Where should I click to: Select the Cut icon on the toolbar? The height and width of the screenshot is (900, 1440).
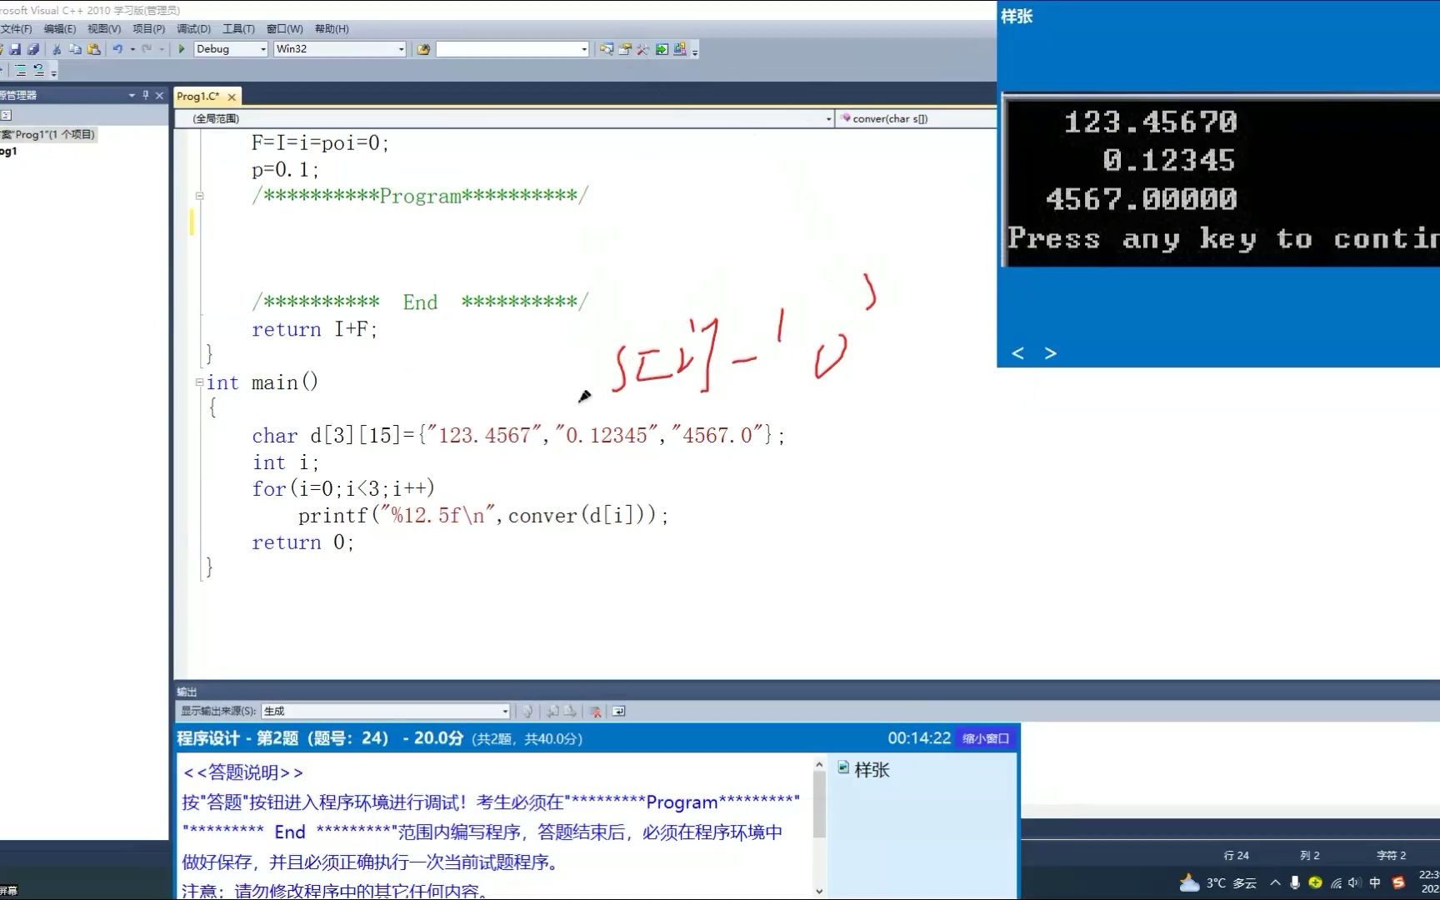point(56,48)
